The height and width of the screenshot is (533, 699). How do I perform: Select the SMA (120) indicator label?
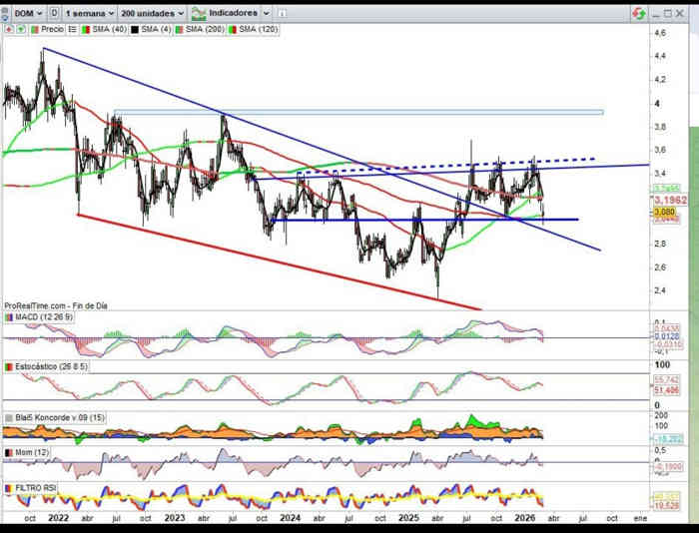pos(257,30)
